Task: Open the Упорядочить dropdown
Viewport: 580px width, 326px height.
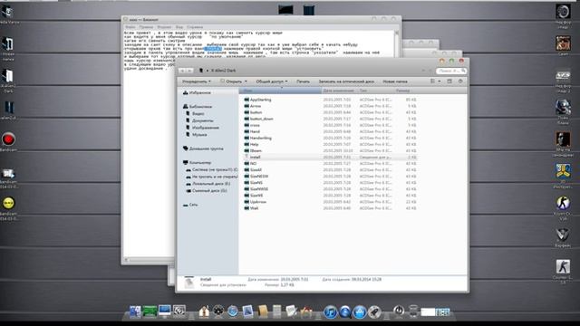Action: click(x=196, y=81)
